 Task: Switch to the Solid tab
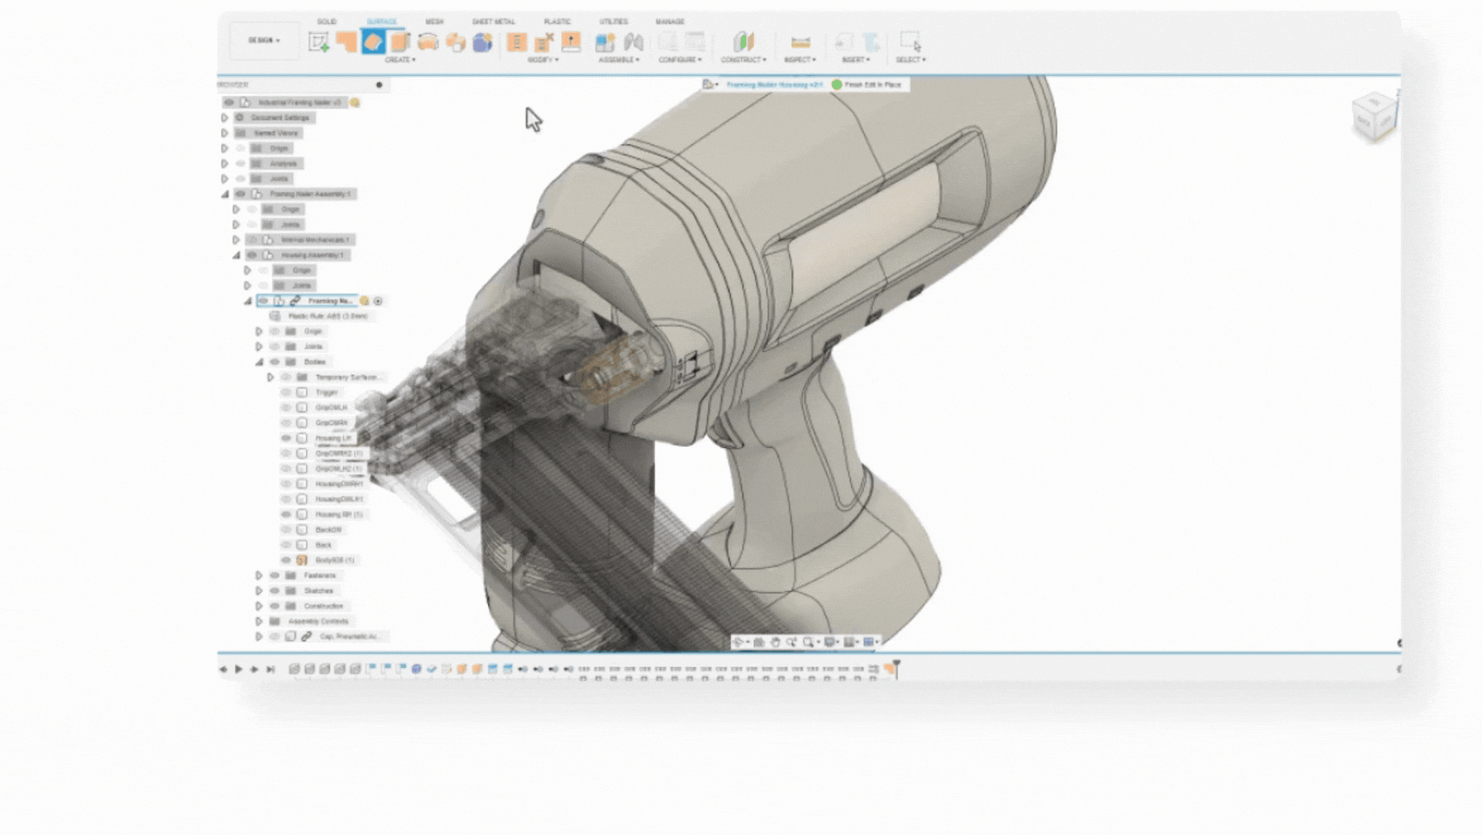point(326,21)
